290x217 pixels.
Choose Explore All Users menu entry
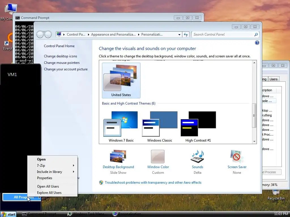pyautogui.click(x=52, y=193)
